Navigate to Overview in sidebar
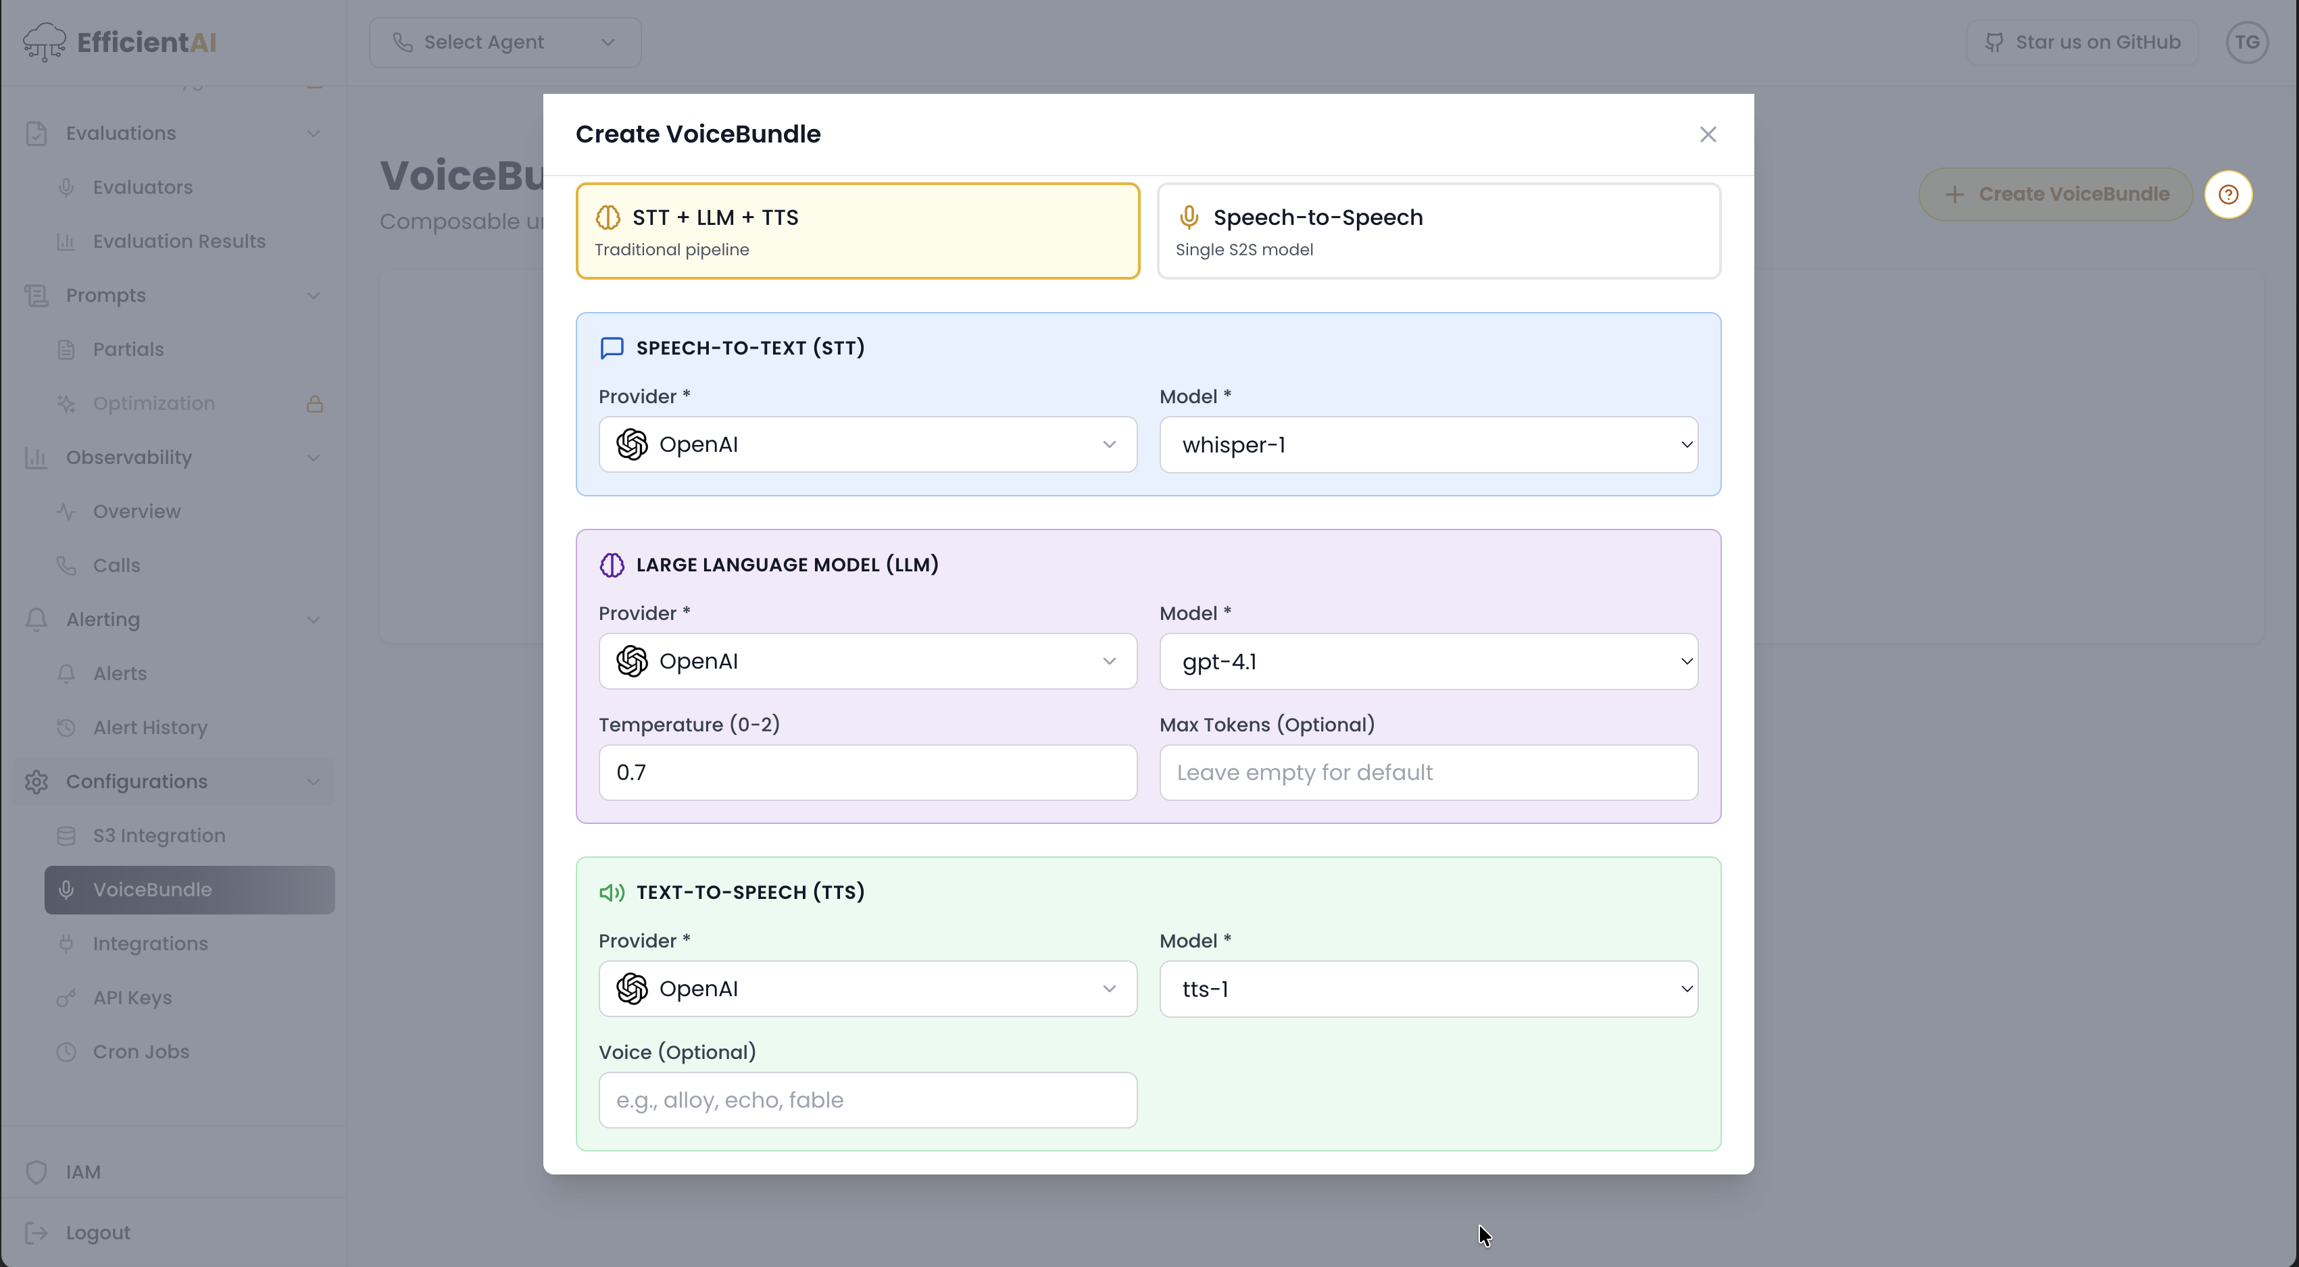 (189, 512)
